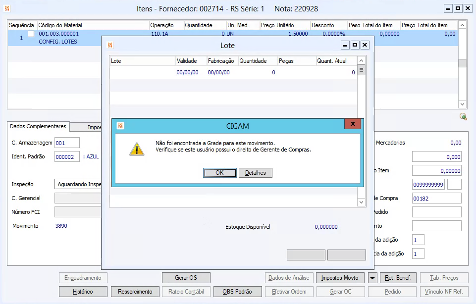Maximize the Itens window
This screenshot has height=304, width=476.
tap(458, 8)
